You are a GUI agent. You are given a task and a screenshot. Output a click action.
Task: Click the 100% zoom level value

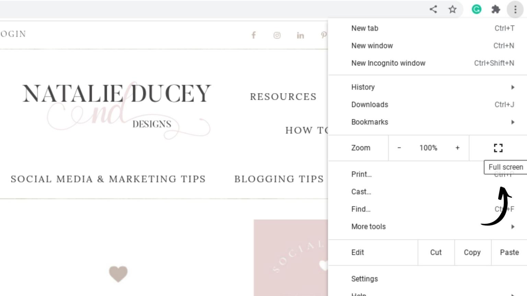428,148
